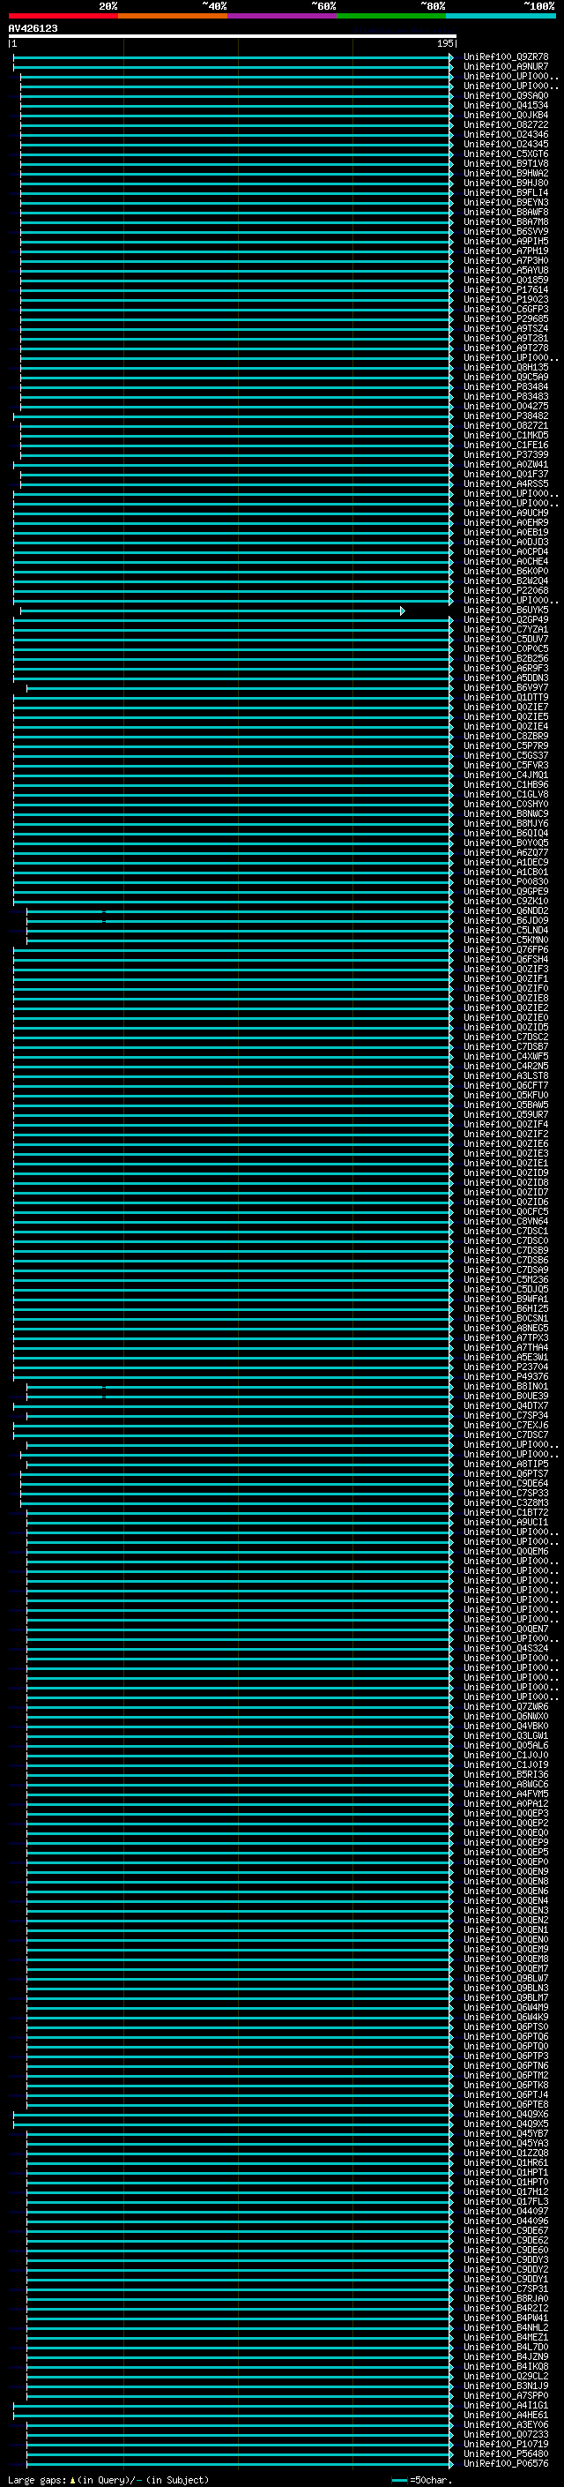
Task: Open the UniRef100_Q1DTT9 entry
Action: point(505,697)
